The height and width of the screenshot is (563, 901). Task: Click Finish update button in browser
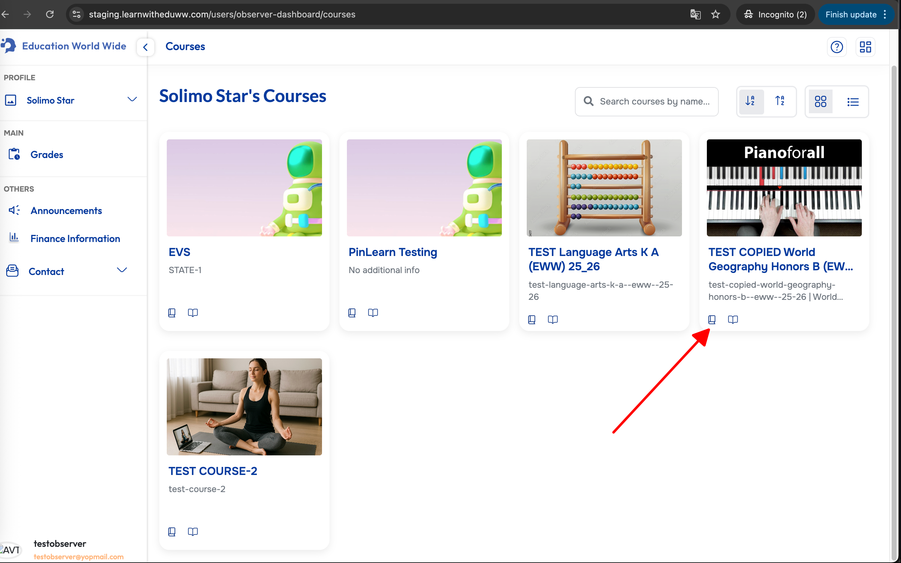click(850, 15)
